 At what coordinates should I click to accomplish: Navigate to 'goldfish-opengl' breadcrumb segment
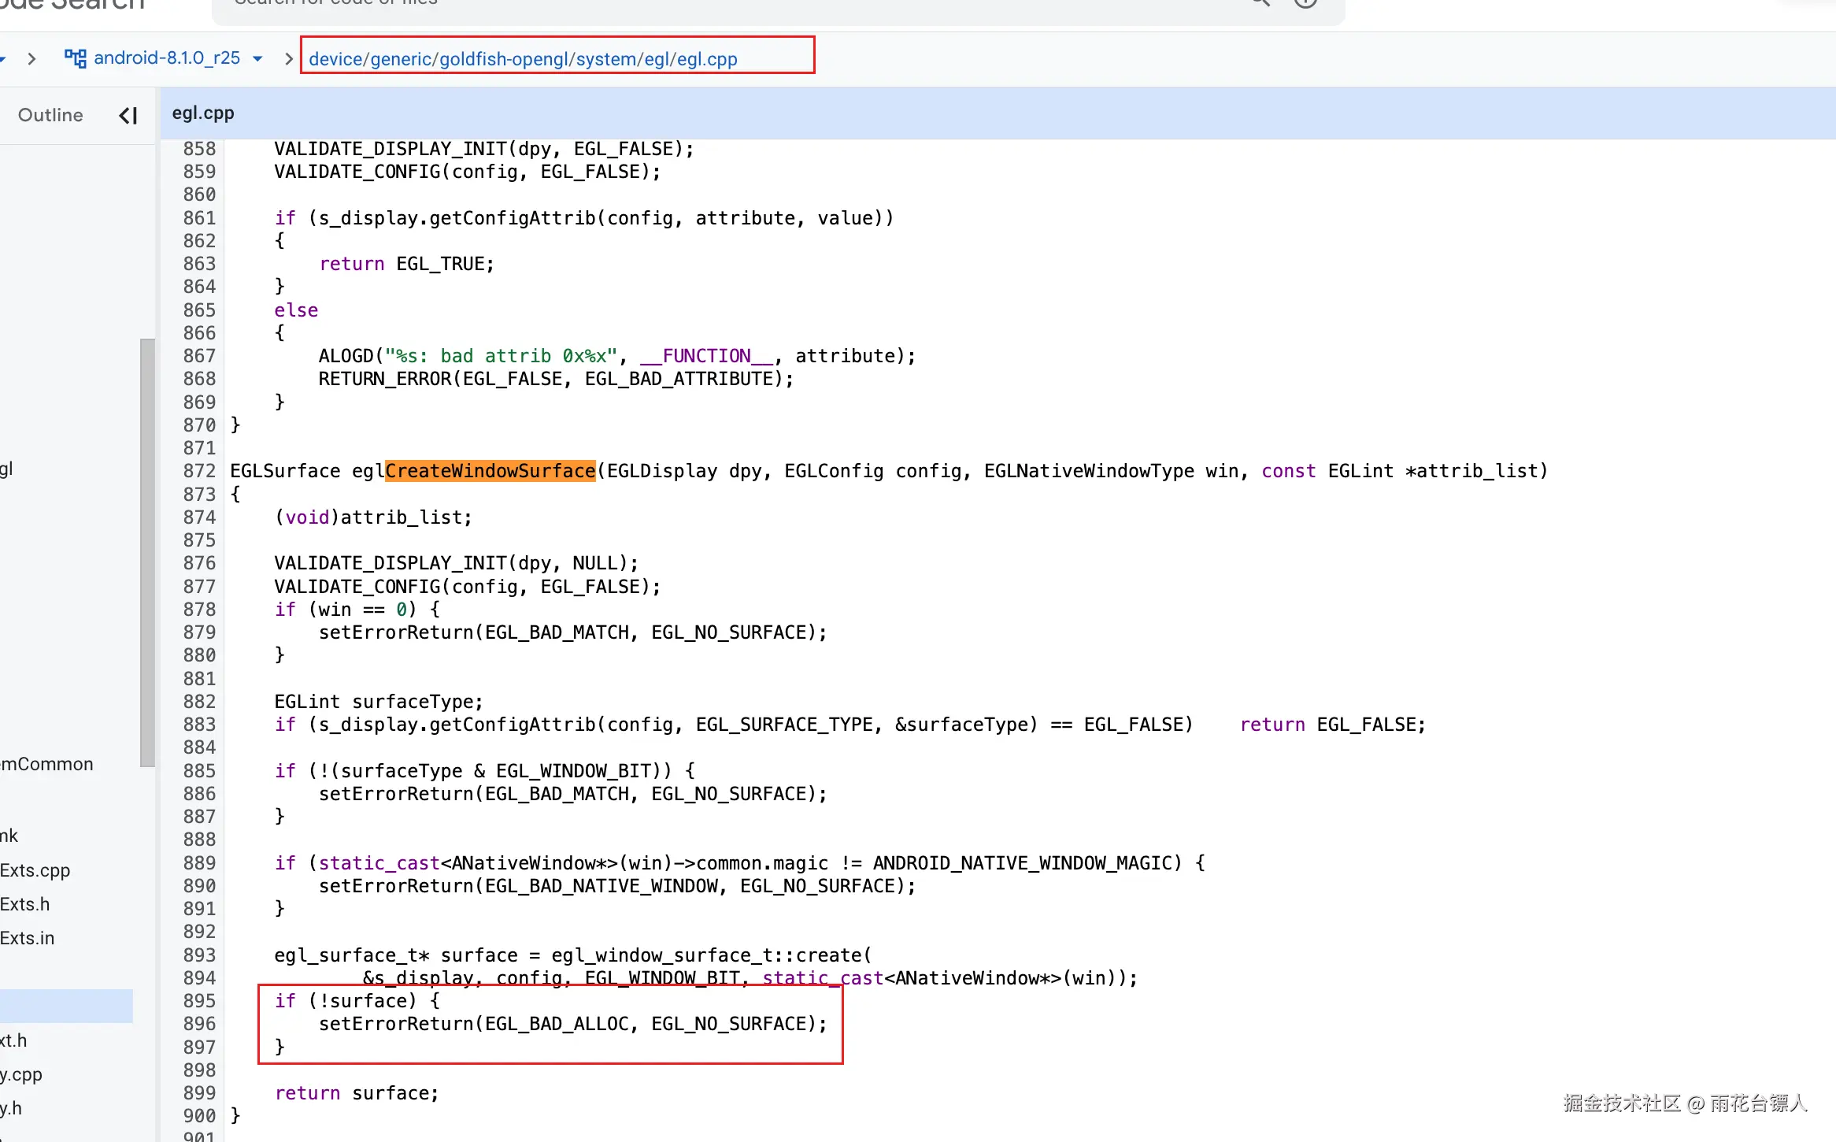click(x=505, y=59)
